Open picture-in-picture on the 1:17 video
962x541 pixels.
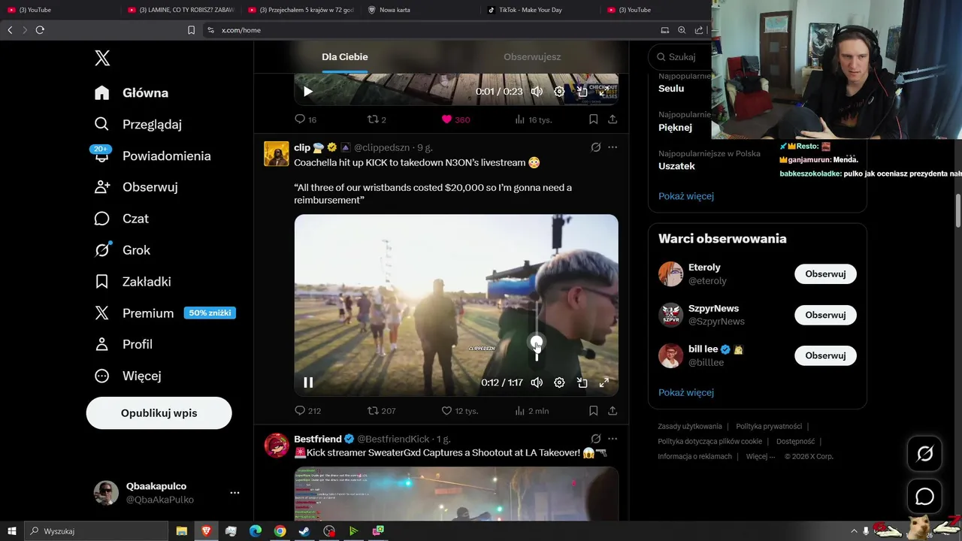[x=582, y=382]
